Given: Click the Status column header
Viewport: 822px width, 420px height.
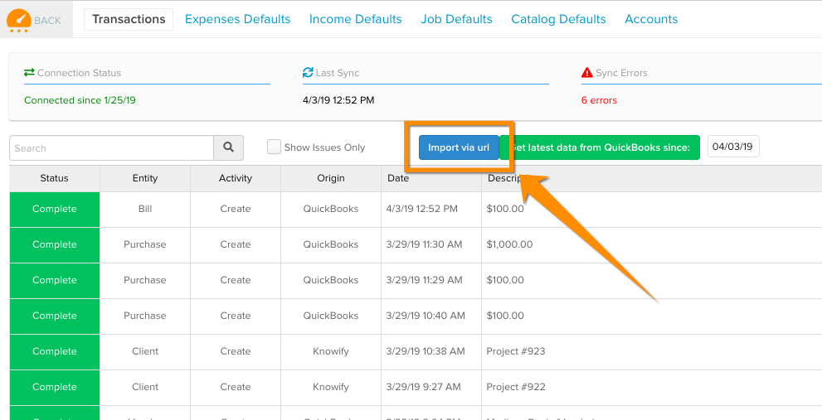Looking at the screenshot, I should pos(55,178).
